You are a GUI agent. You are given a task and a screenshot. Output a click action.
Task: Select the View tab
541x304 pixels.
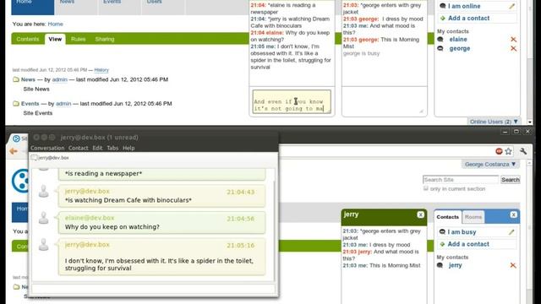[x=55, y=39]
